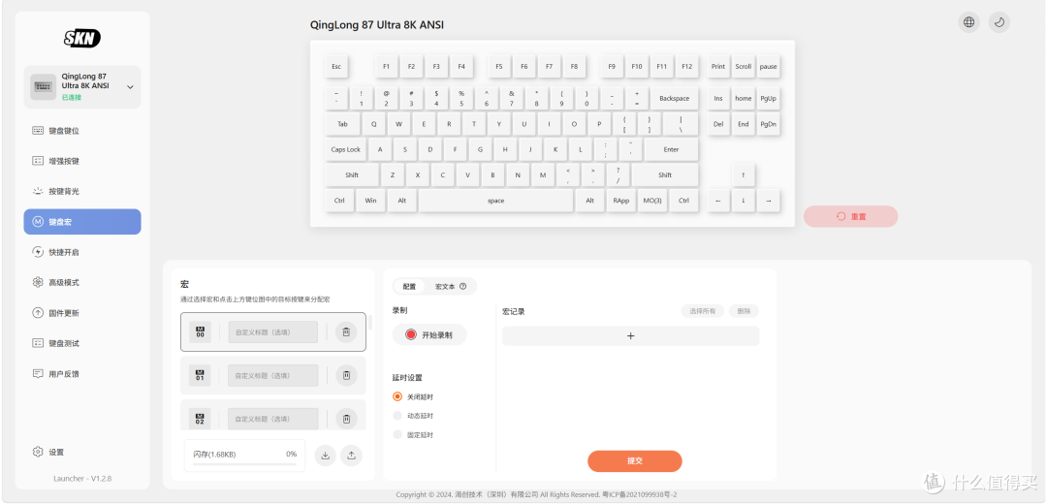This screenshot has height=504, width=1047.
Task: Select the left Shift key
Action: pyautogui.click(x=352, y=174)
